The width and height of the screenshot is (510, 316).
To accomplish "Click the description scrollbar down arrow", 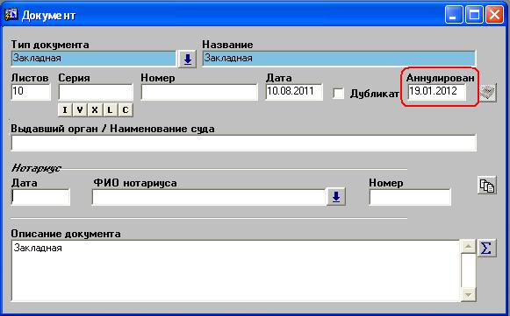I will pos(469,294).
